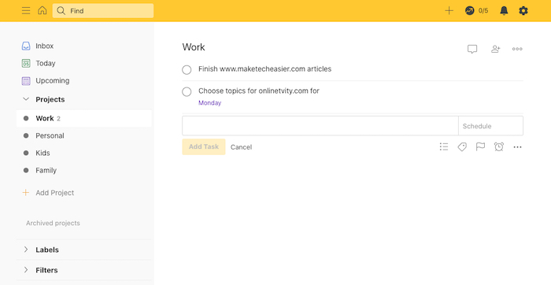Expand the Labels section chevron
This screenshot has height=285, width=551.
pyautogui.click(x=26, y=250)
